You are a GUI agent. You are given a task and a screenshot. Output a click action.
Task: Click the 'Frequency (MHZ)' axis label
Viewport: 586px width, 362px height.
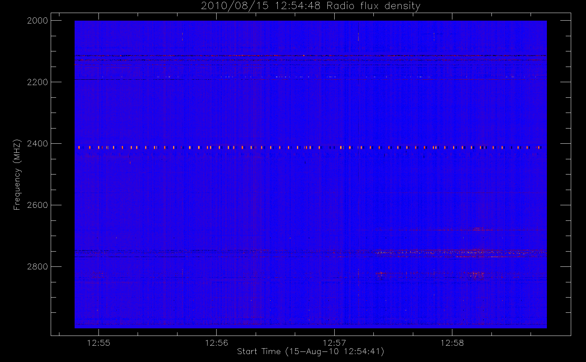pyautogui.click(x=17, y=174)
